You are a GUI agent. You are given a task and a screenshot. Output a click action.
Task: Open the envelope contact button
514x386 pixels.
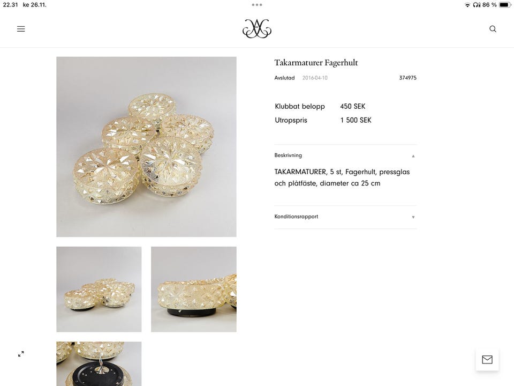tap(487, 360)
